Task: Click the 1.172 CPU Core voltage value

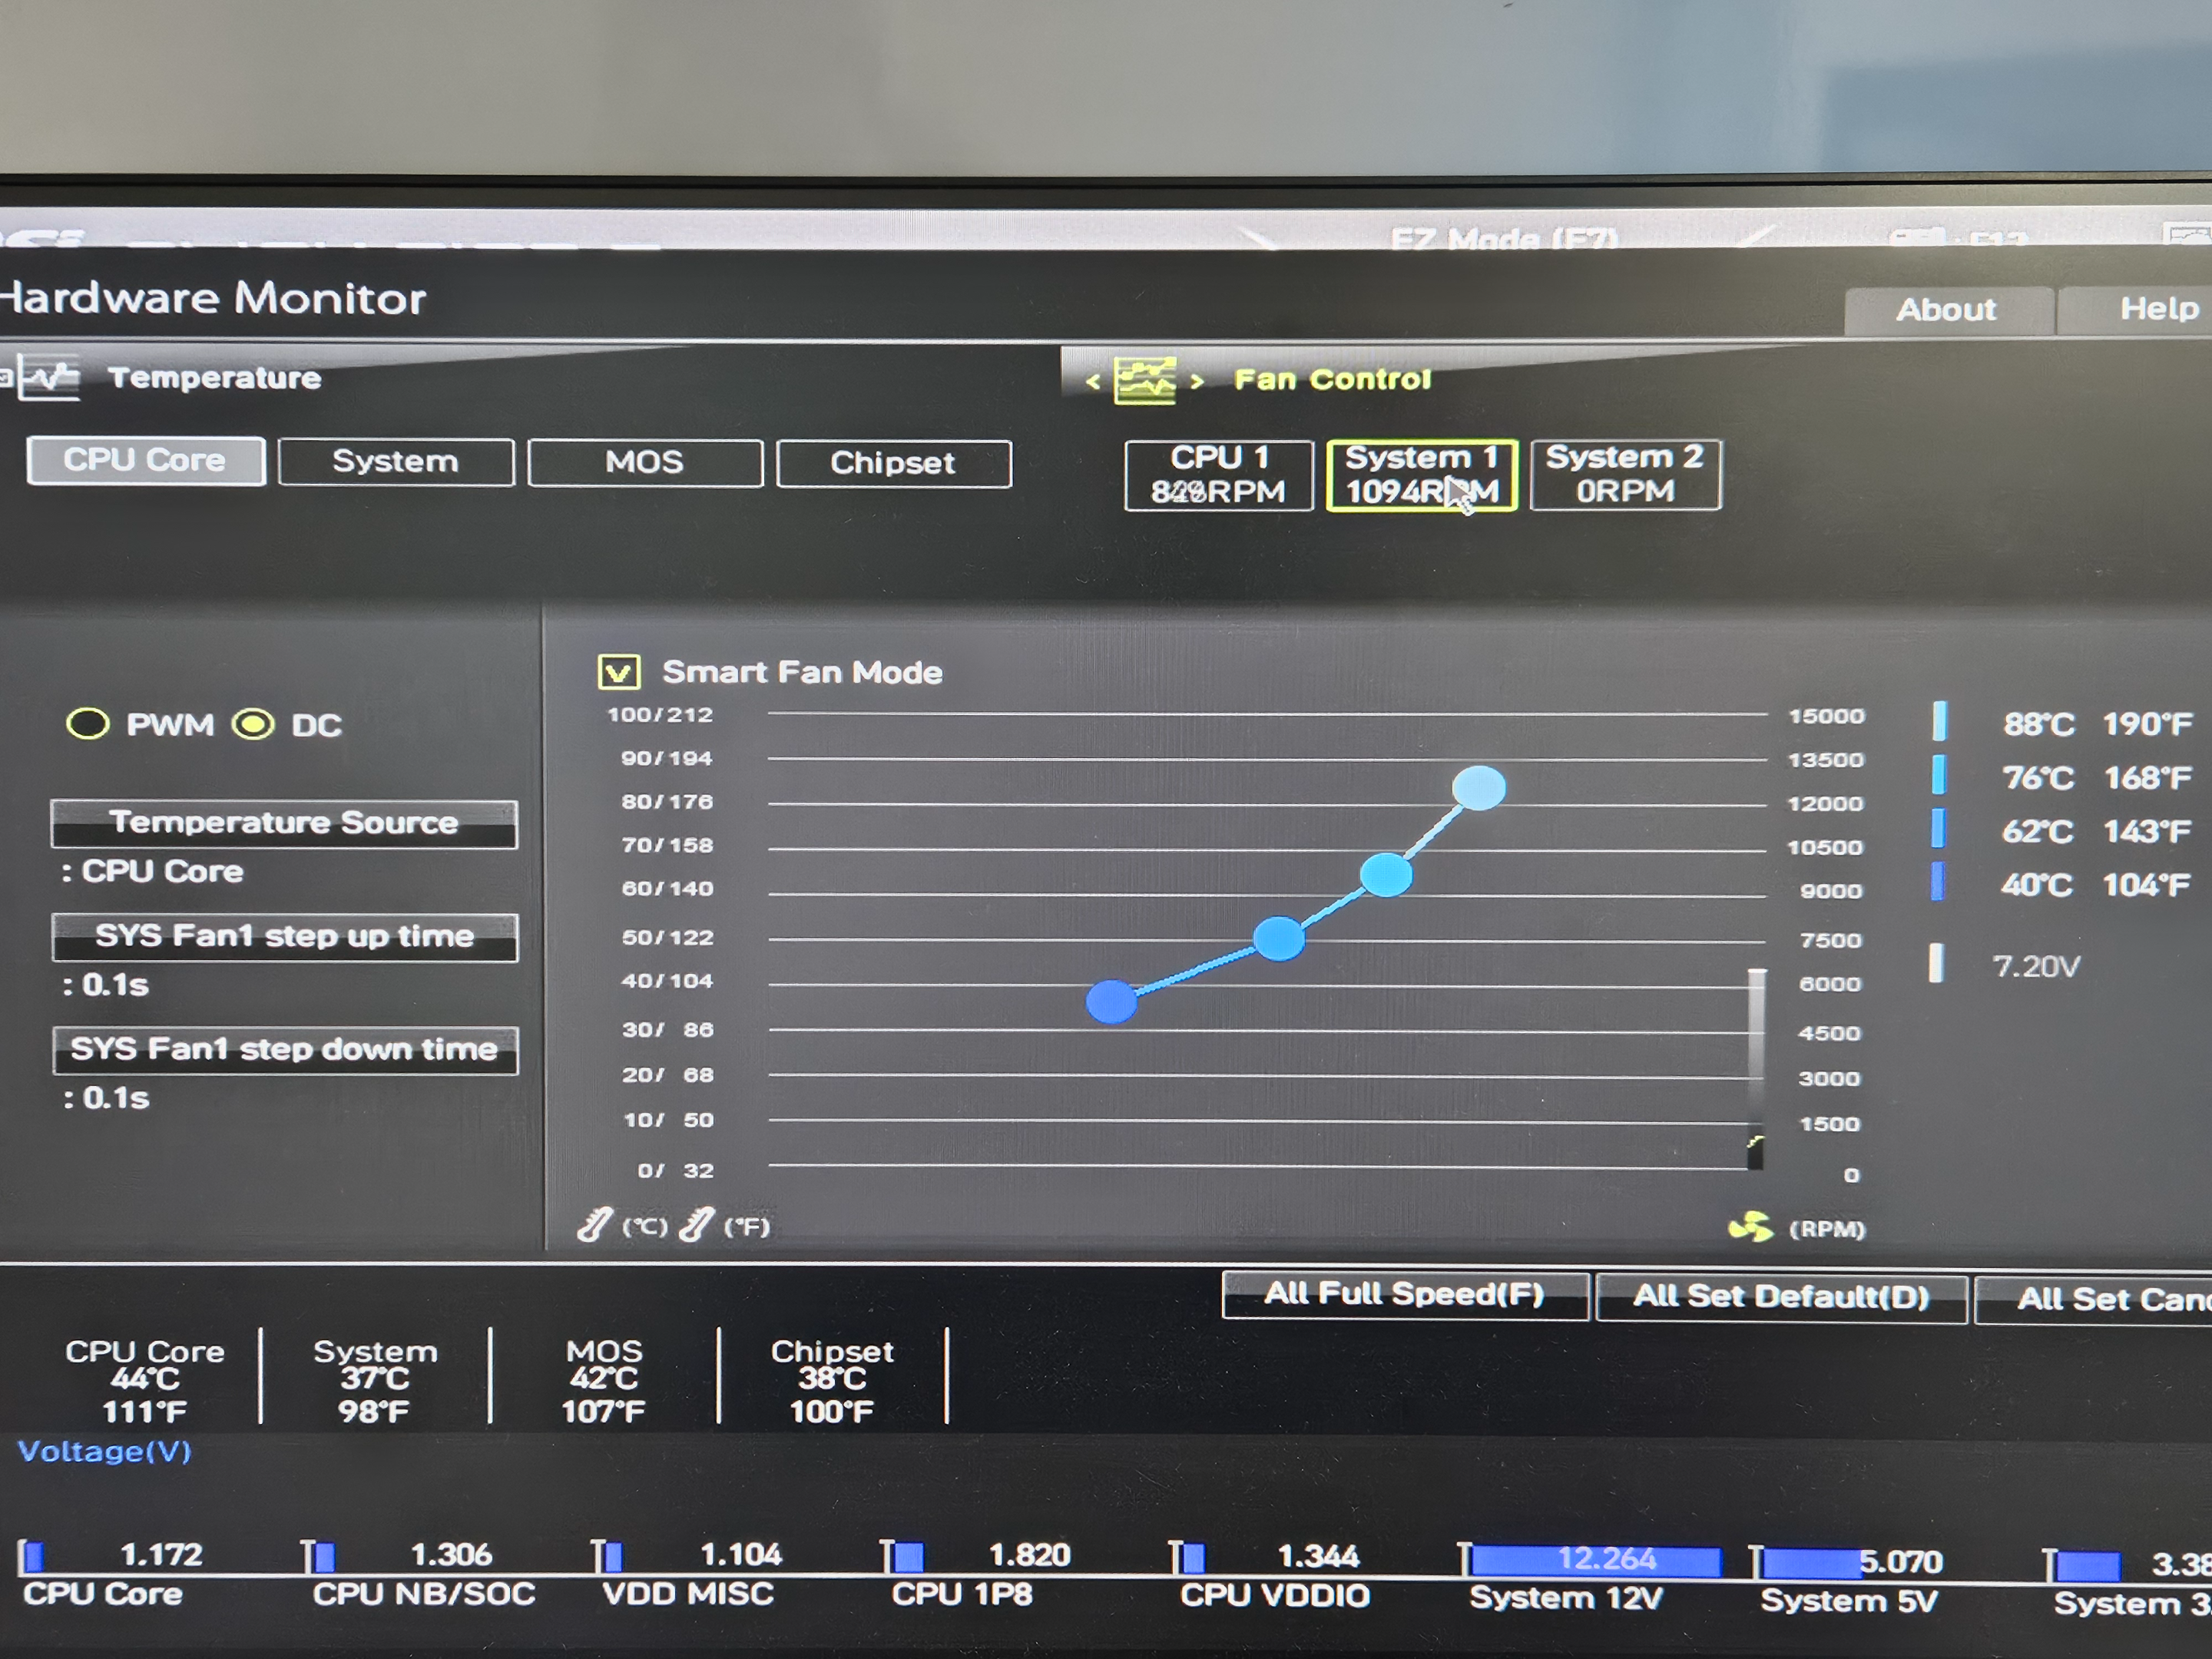Action: 161,1555
